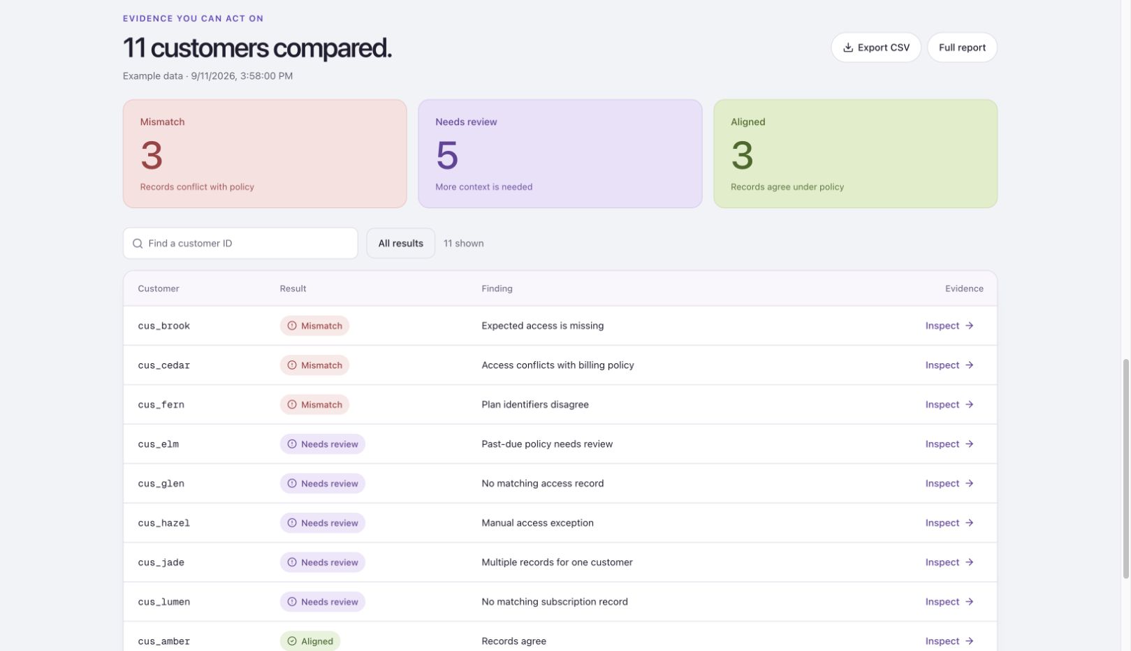Select the Mismatch summary card
The height and width of the screenshot is (651, 1131).
(265, 154)
